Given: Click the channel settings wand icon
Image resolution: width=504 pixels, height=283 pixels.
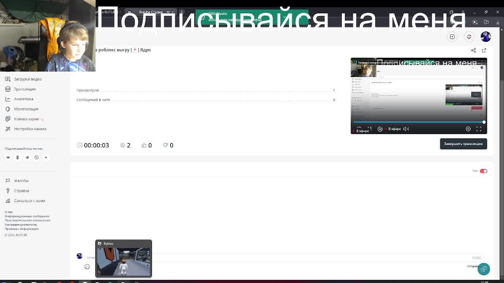Looking at the screenshot, I should point(8,129).
